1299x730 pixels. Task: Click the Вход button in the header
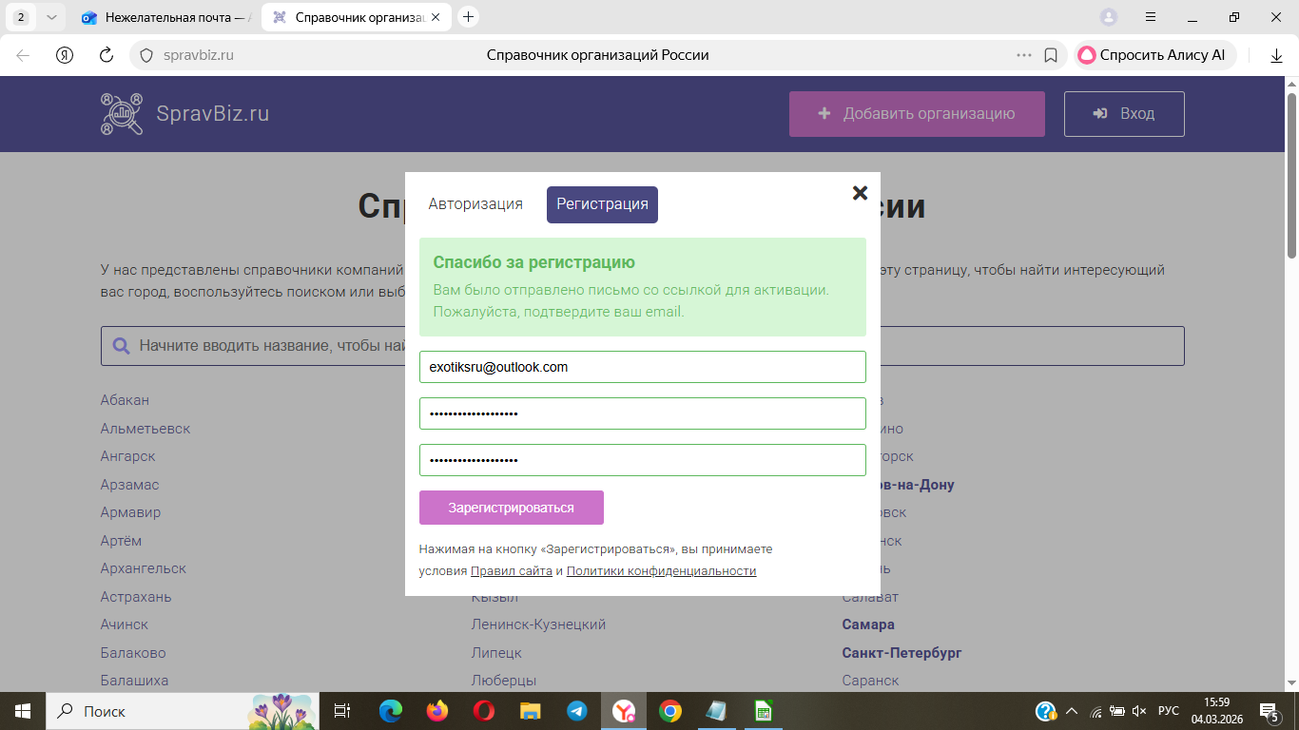(1124, 114)
